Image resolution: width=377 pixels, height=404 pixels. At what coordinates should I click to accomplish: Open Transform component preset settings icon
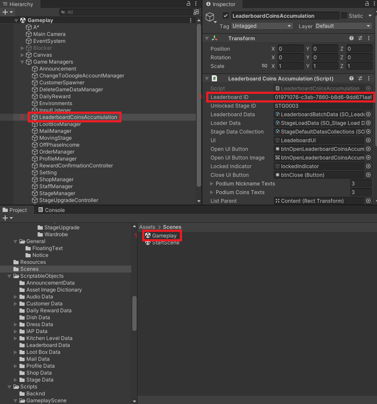click(x=361, y=38)
